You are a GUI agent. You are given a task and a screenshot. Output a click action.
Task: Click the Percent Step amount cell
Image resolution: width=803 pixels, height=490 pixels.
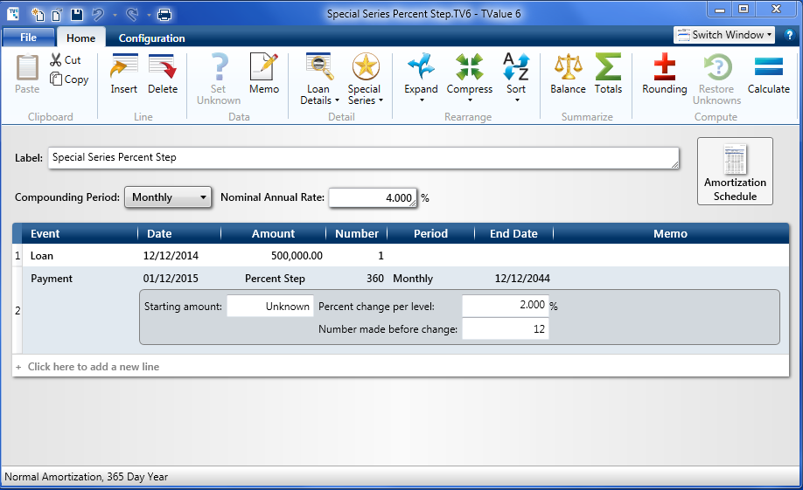(x=275, y=279)
